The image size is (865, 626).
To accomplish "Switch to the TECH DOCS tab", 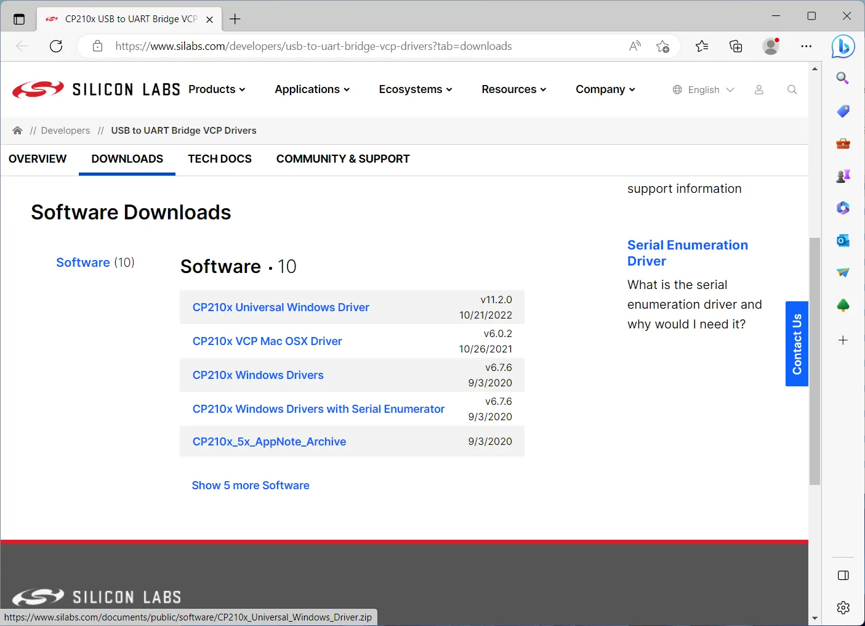I will point(220,159).
